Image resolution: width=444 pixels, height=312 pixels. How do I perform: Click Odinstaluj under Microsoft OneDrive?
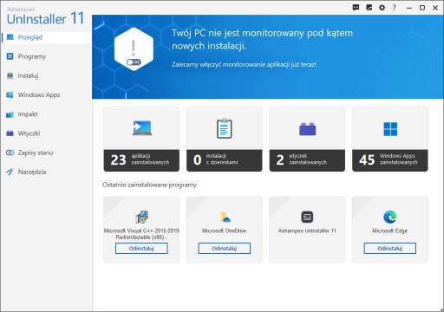pos(225,249)
